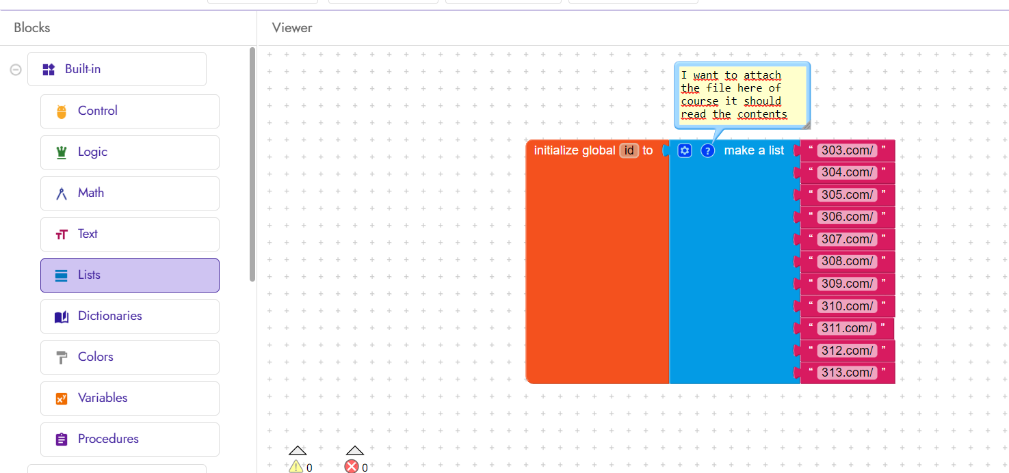
Task: Select the Procedures category
Action: [x=130, y=439]
